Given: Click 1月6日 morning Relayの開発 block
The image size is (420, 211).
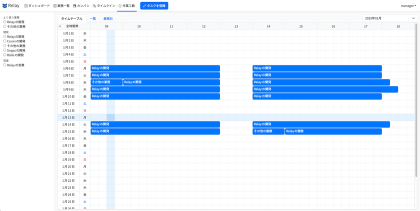Looking at the screenshot, I should click(155, 68).
